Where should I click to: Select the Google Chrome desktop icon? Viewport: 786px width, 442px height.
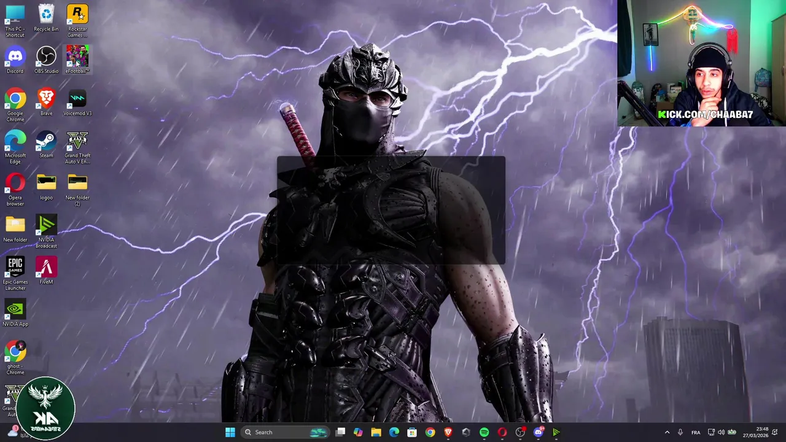click(15, 105)
